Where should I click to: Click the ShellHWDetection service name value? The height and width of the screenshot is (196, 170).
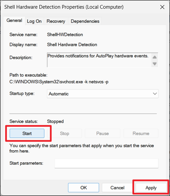click(65, 34)
